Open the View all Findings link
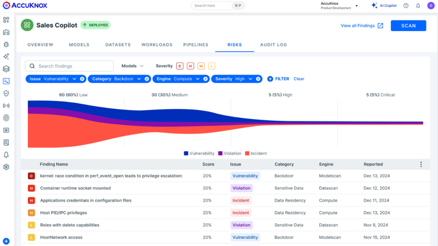This screenshot has width=438, height=246. [x=361, y=26]
